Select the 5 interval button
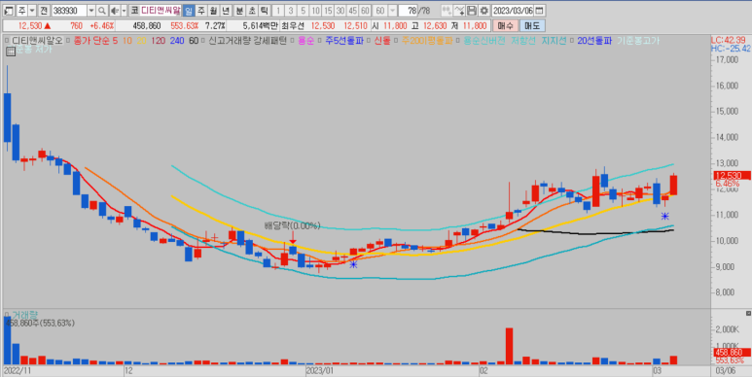The width and height of the screenshot is (752, 377). (304, 11)
